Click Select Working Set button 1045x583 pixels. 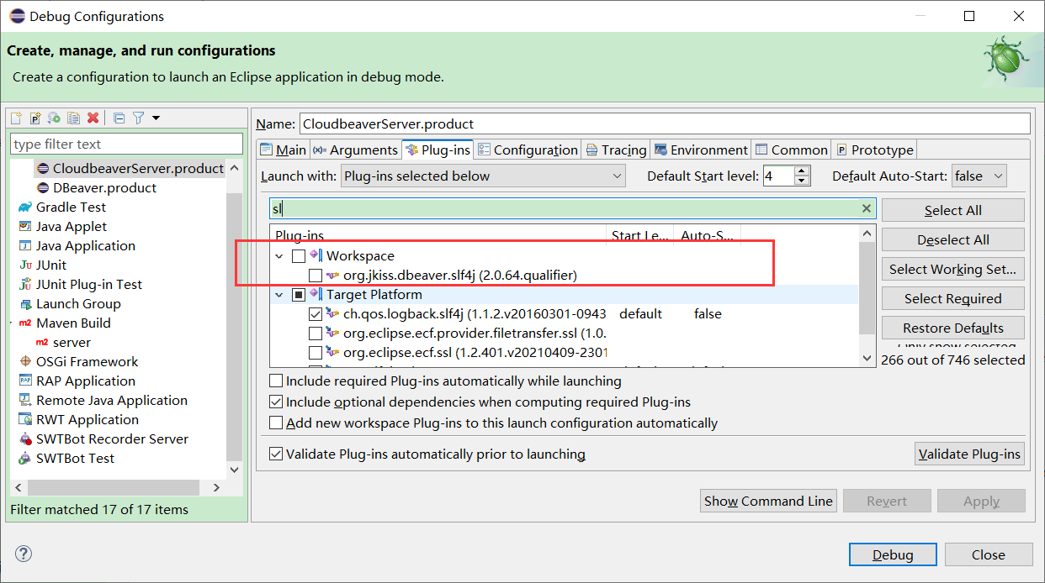(x=953, y=269)
